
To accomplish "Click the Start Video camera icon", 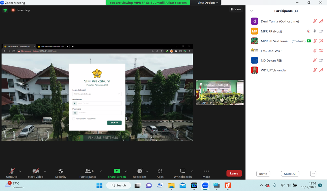I will pyautogui.click(x=36, y=171).
